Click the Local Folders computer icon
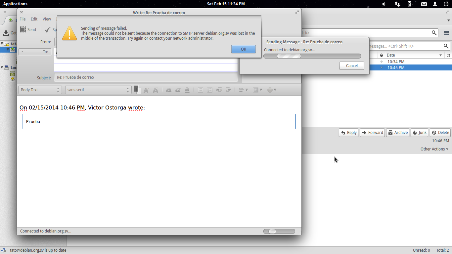The image size is (452, 254). click(x=7, y=67)
